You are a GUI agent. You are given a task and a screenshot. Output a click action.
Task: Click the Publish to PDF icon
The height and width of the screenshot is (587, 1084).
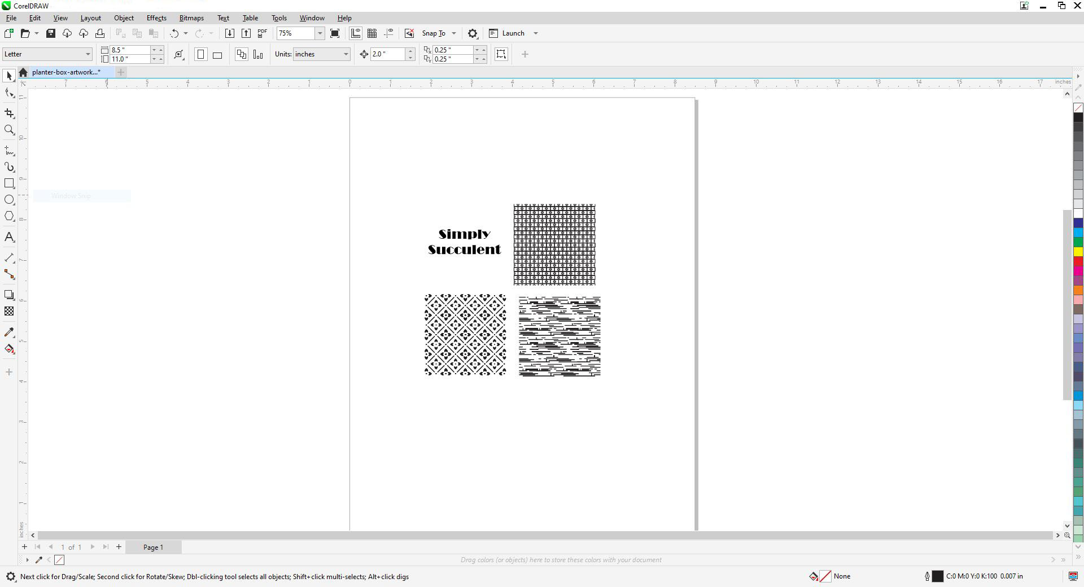pos(262,33)
